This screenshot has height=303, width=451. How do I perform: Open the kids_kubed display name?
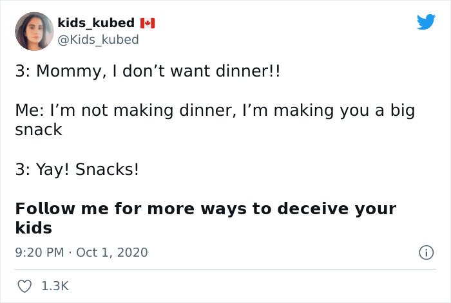click(x=97, y=23)
